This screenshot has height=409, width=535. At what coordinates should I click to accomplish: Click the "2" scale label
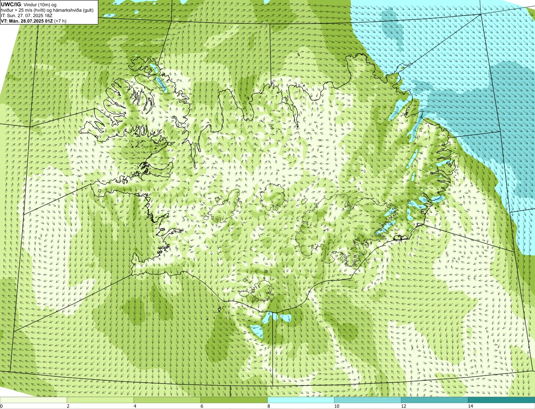[68, 406]
